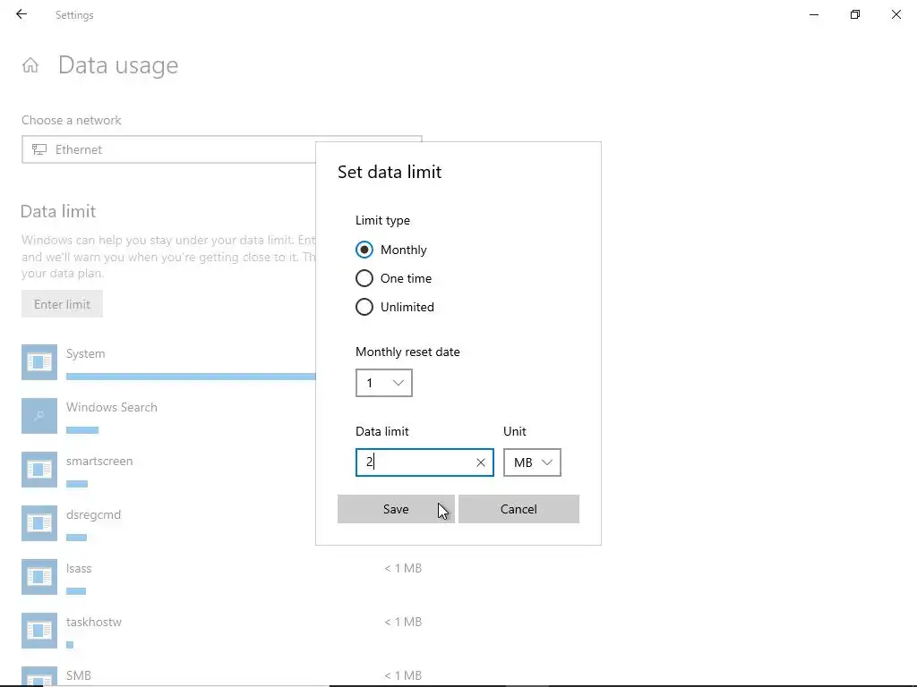
Task: Click the System app icon
Action: click(39, 361)
